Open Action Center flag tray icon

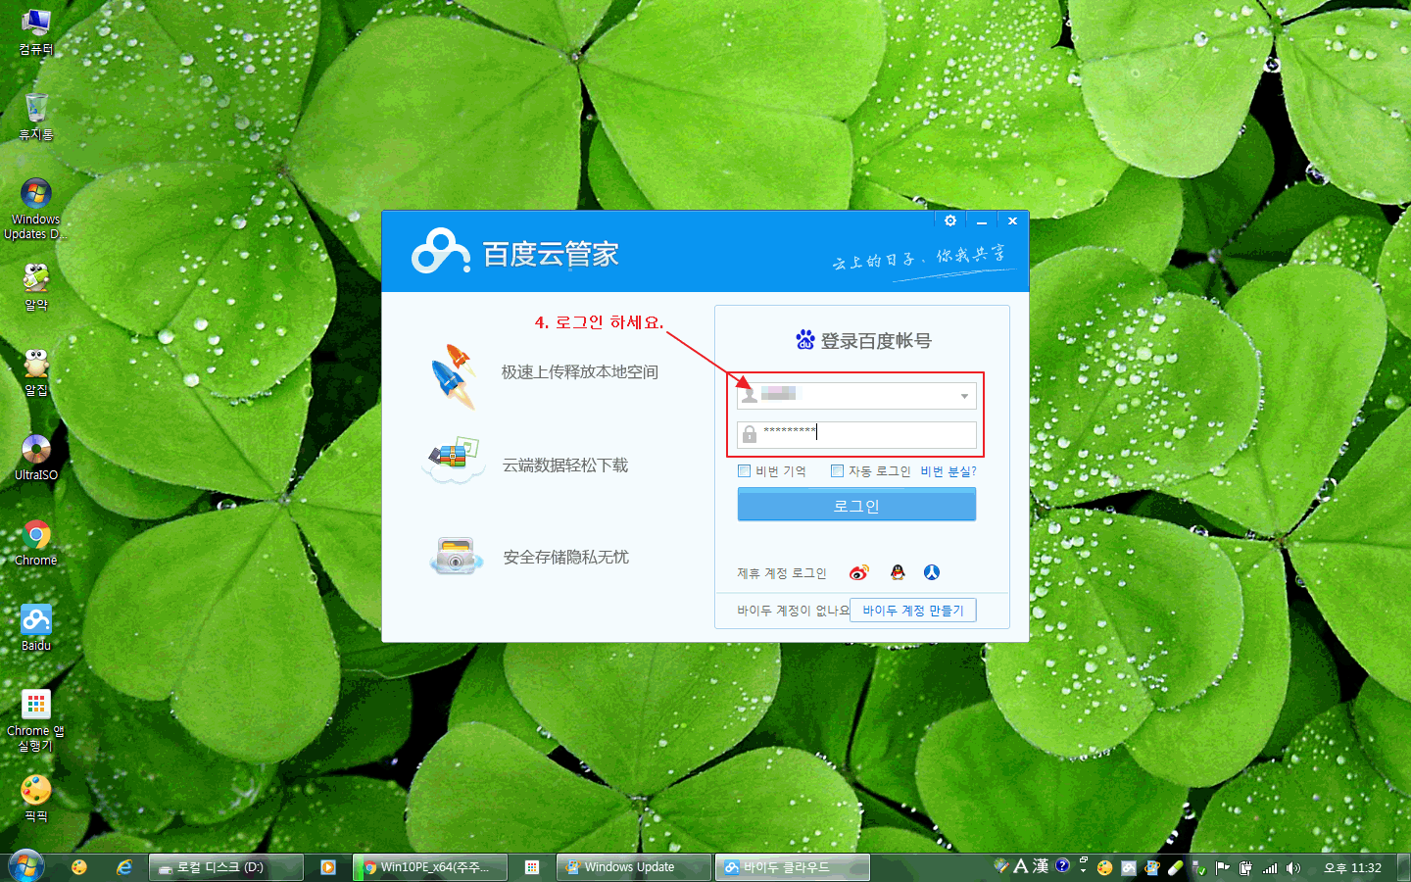click(1222, 867)
